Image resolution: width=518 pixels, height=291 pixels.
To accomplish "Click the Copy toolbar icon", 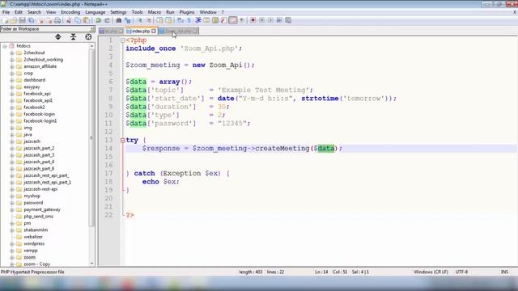I will click(x=78, y=20).
